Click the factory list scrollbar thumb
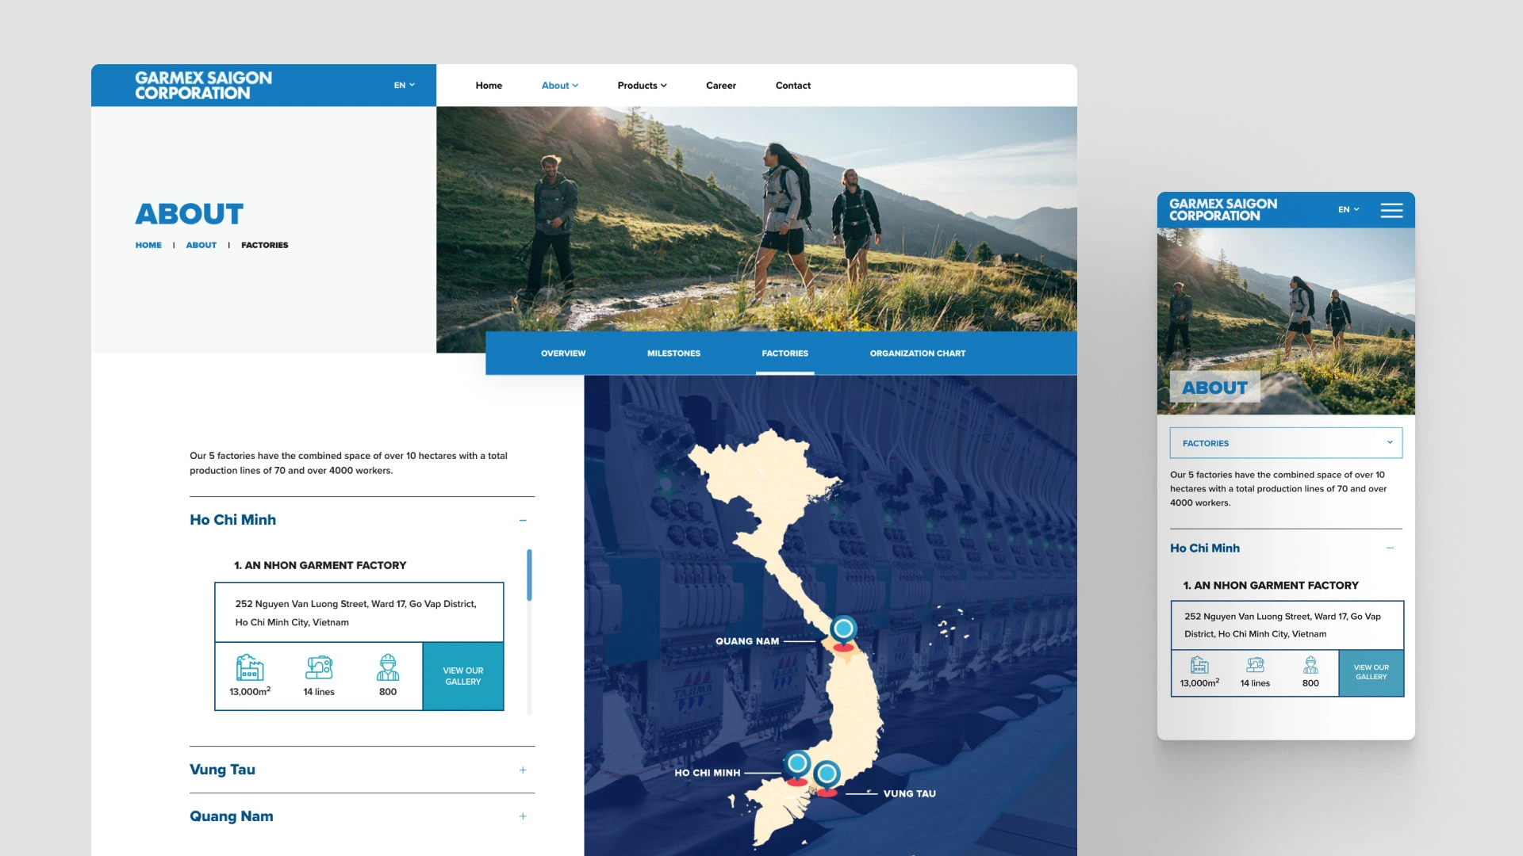This screenshot has width=1523, height=856. 529,575
